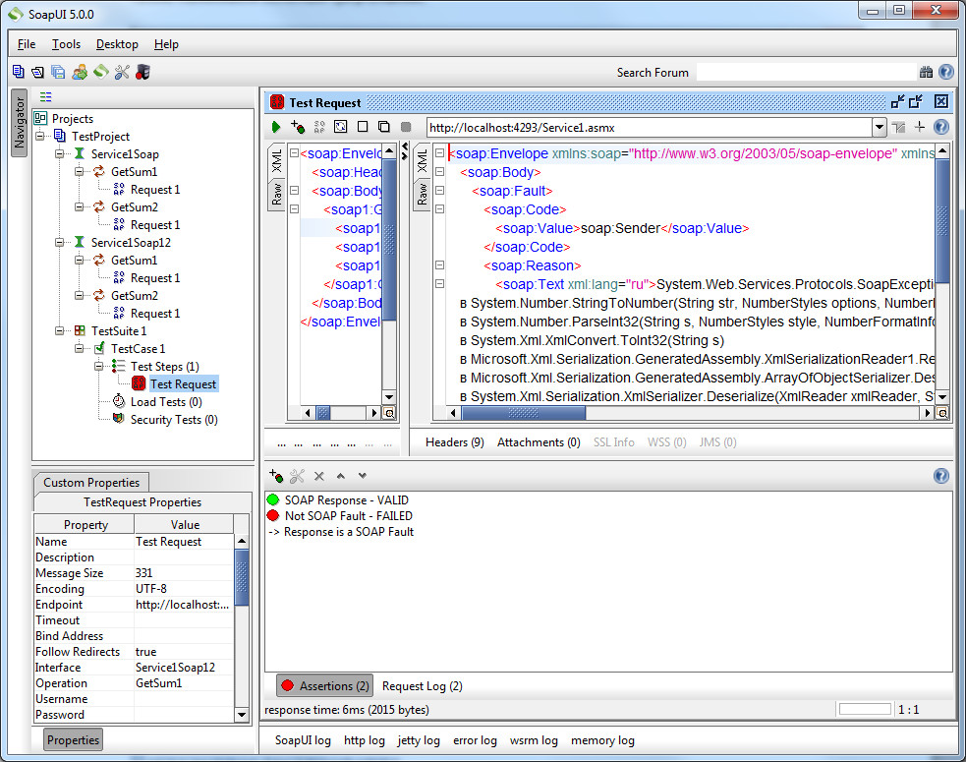The width and height of the screenshot is (966, 762).
Task: Click the Search Forum input field
Action: click(x=807, y=72)
